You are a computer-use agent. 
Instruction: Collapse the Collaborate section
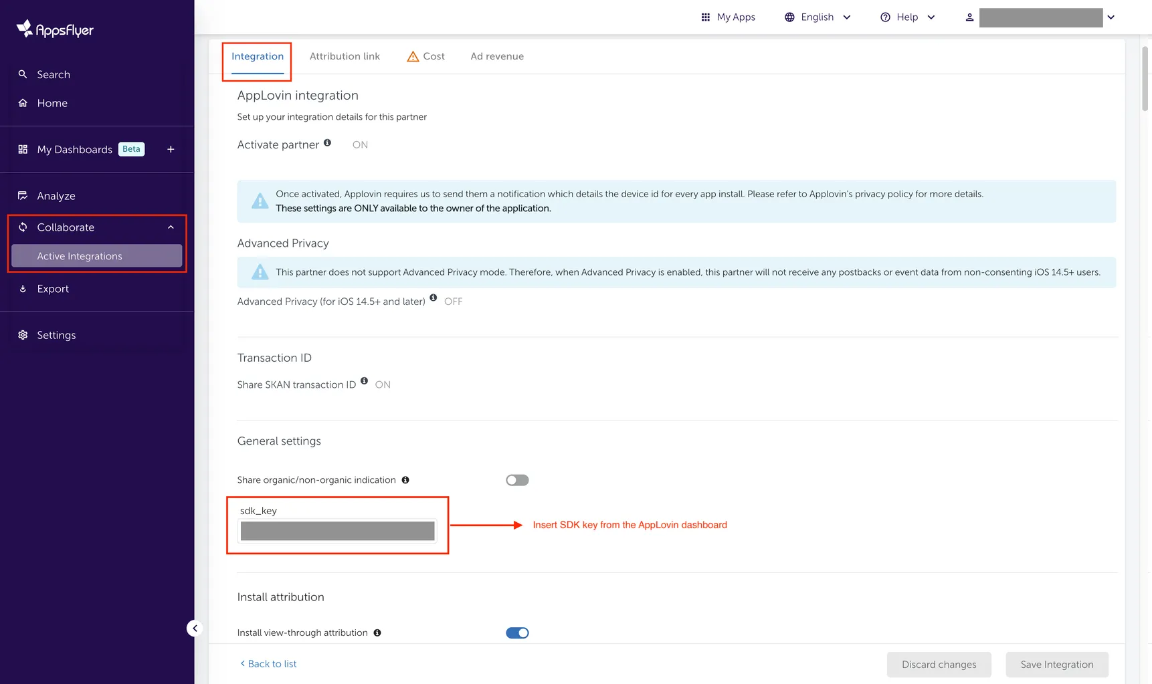pyautogui.click(x=171, y=227)
